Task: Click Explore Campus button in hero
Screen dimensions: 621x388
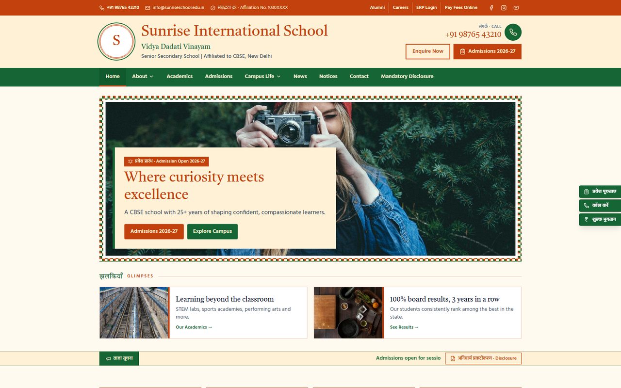Action: click(x=212, y=231)
